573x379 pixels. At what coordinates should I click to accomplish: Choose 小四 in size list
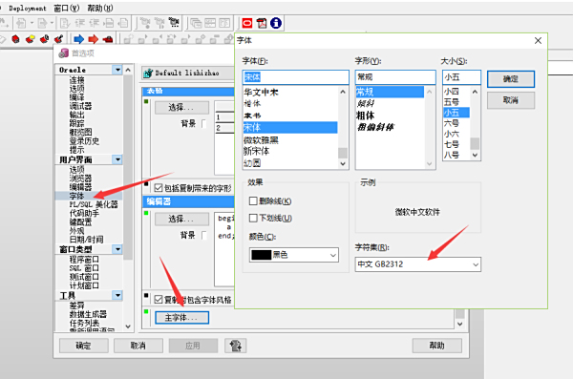pos(452,92)
